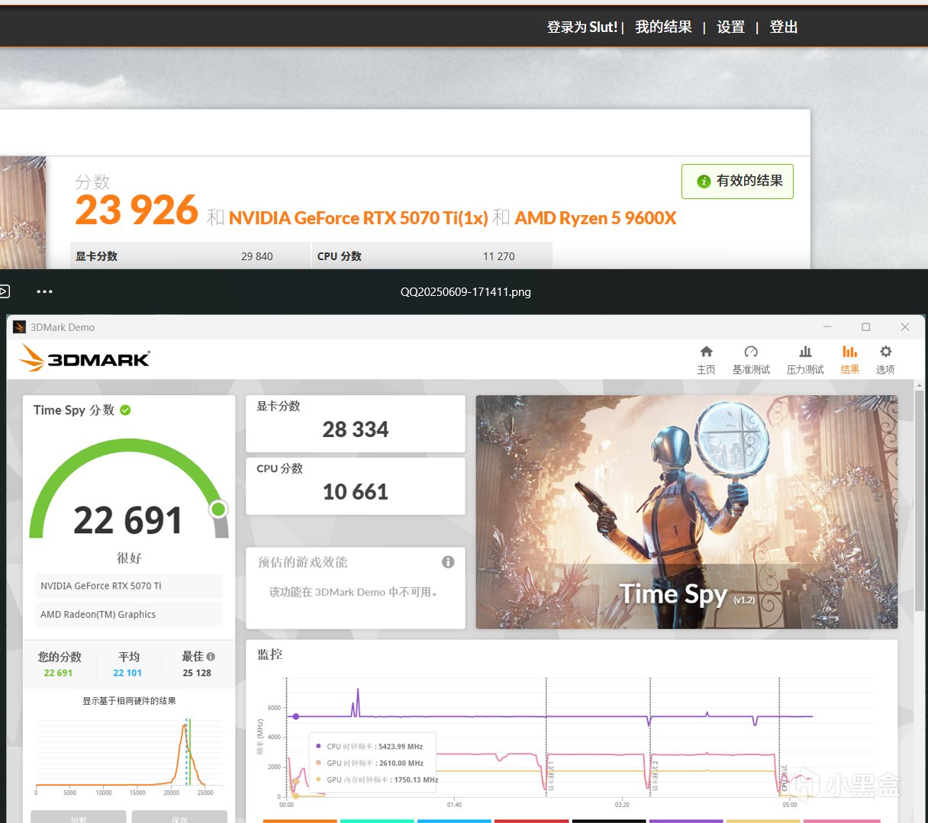Click the CPU 时钟频率 5423.99 MHz tooltip entry

[x=369, y=746]
